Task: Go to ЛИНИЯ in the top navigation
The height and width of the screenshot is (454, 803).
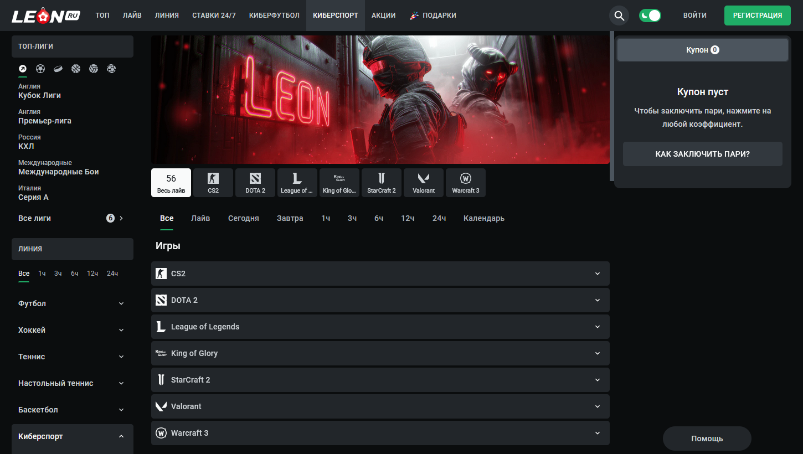Action: [x=167, y=16]
